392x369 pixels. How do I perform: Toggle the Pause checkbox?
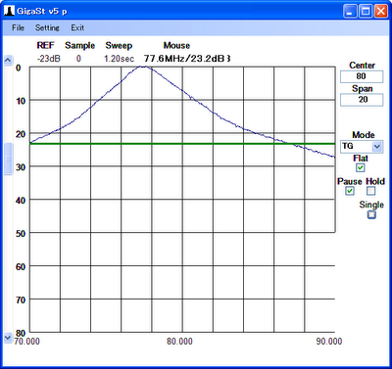click(x=350, y=191)
